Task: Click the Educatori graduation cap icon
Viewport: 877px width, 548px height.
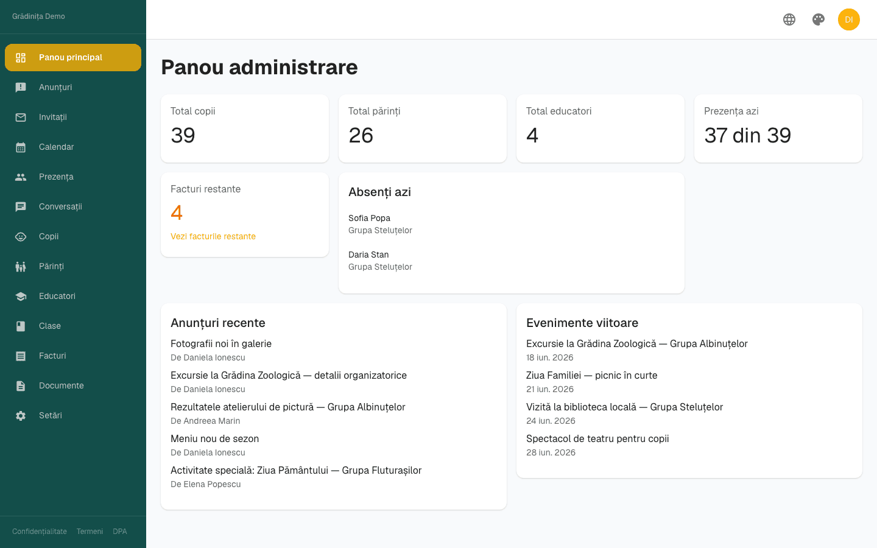Action: pyautogui.click(x=21, y=296)
